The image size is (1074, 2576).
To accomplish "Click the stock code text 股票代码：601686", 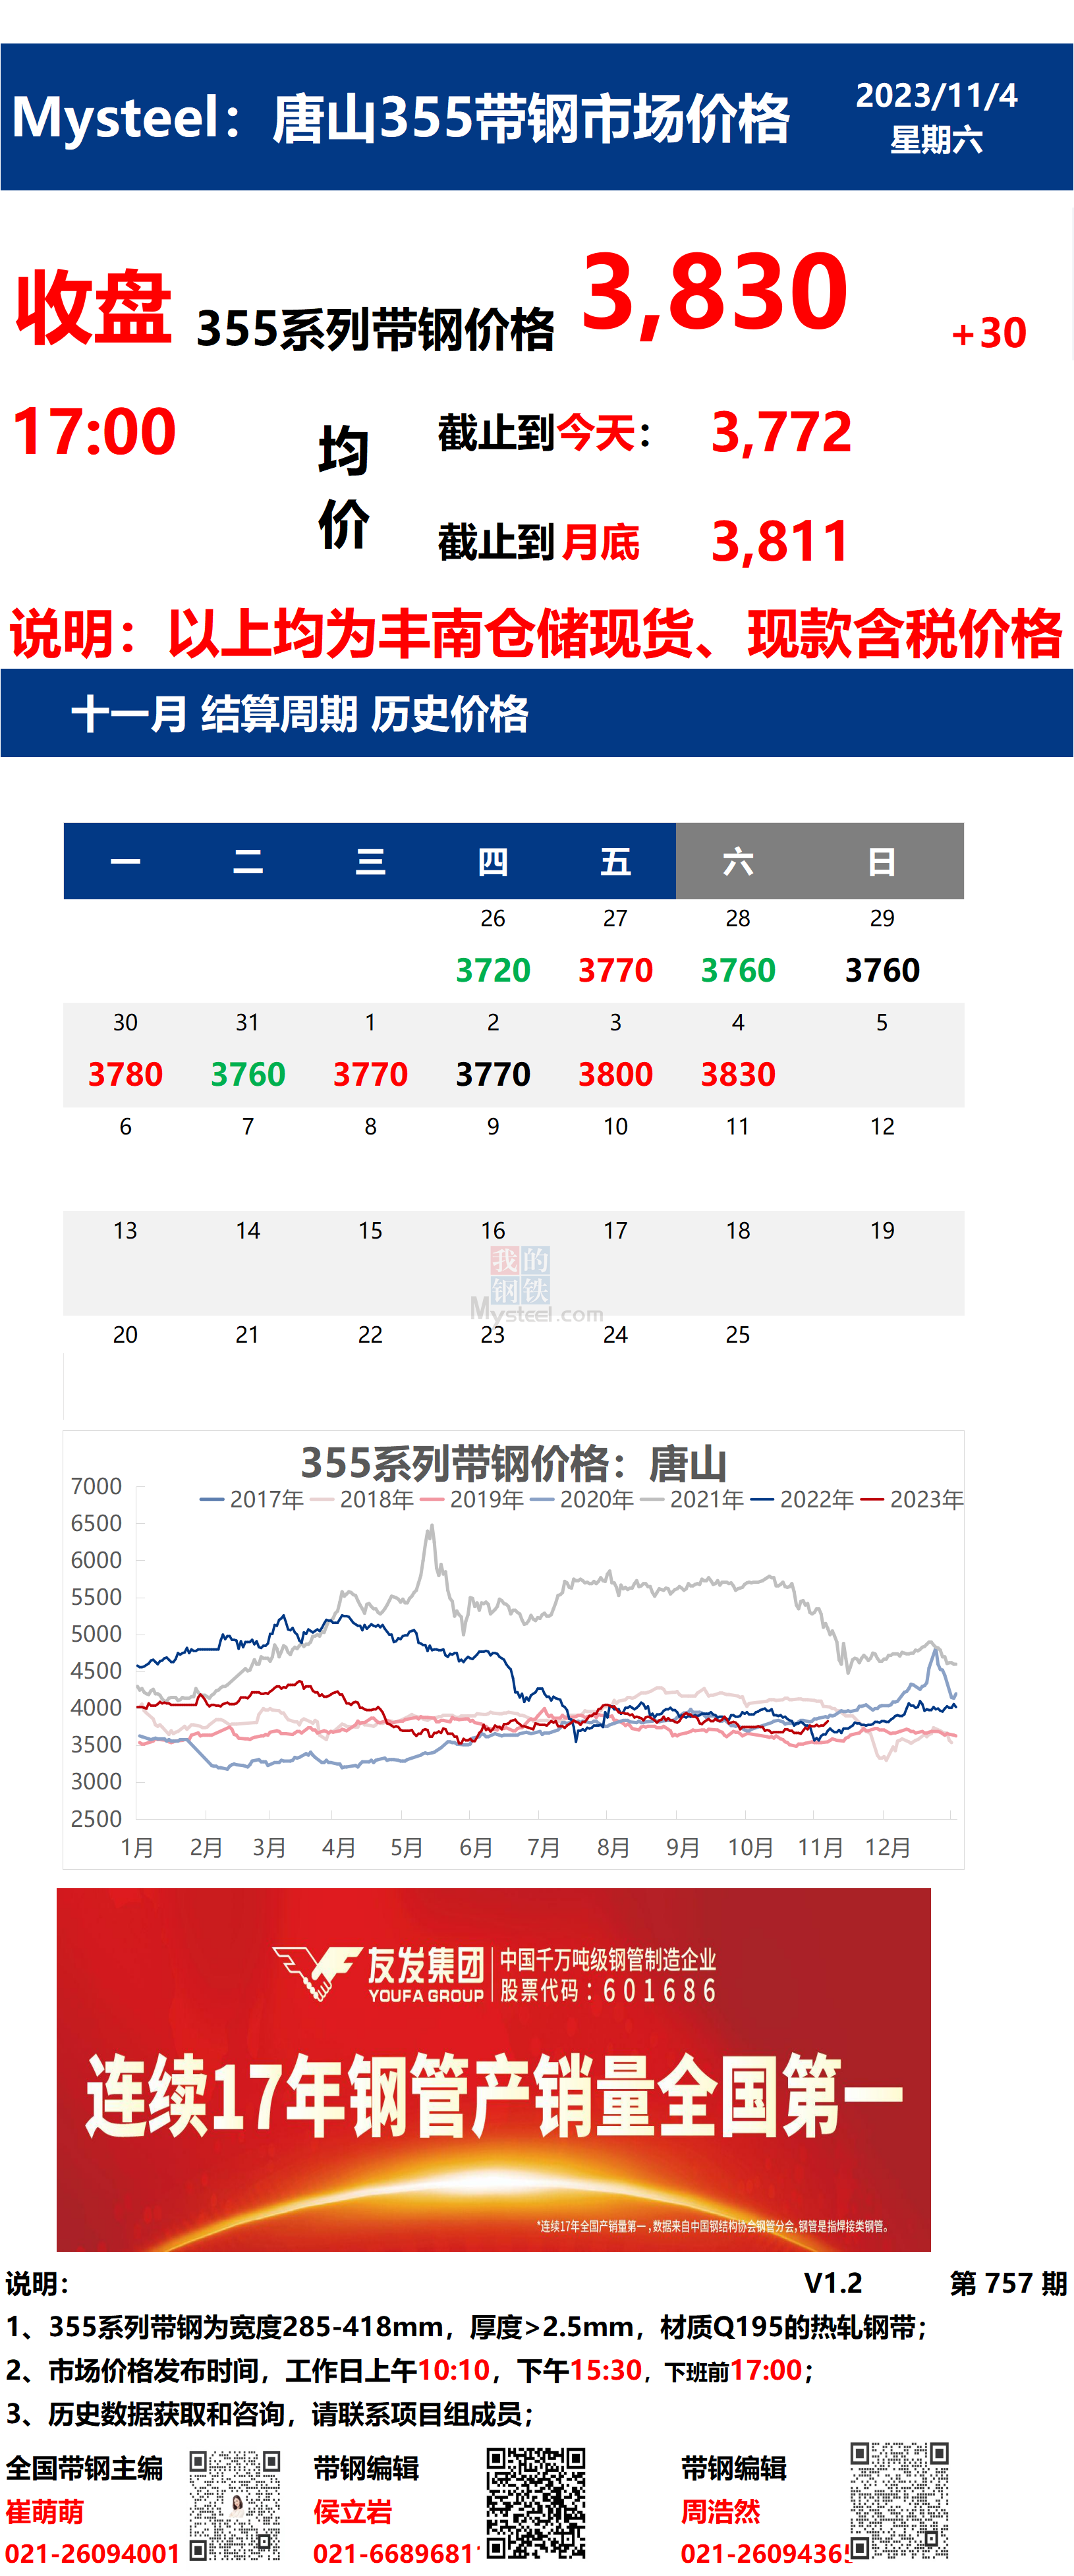I will tap(608, 1991).
